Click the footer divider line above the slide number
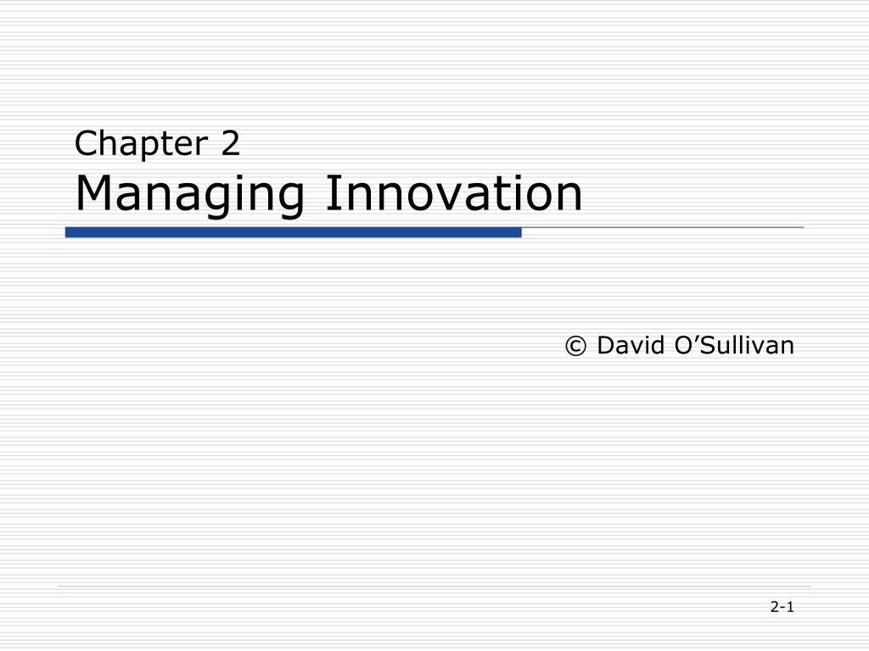 434,586
